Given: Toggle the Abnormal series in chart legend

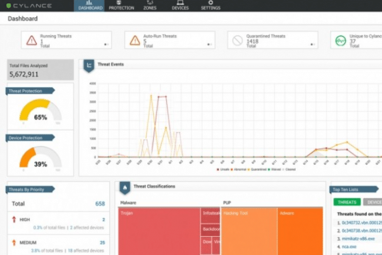Looking at the screenshot, I should tap(239, 169).
